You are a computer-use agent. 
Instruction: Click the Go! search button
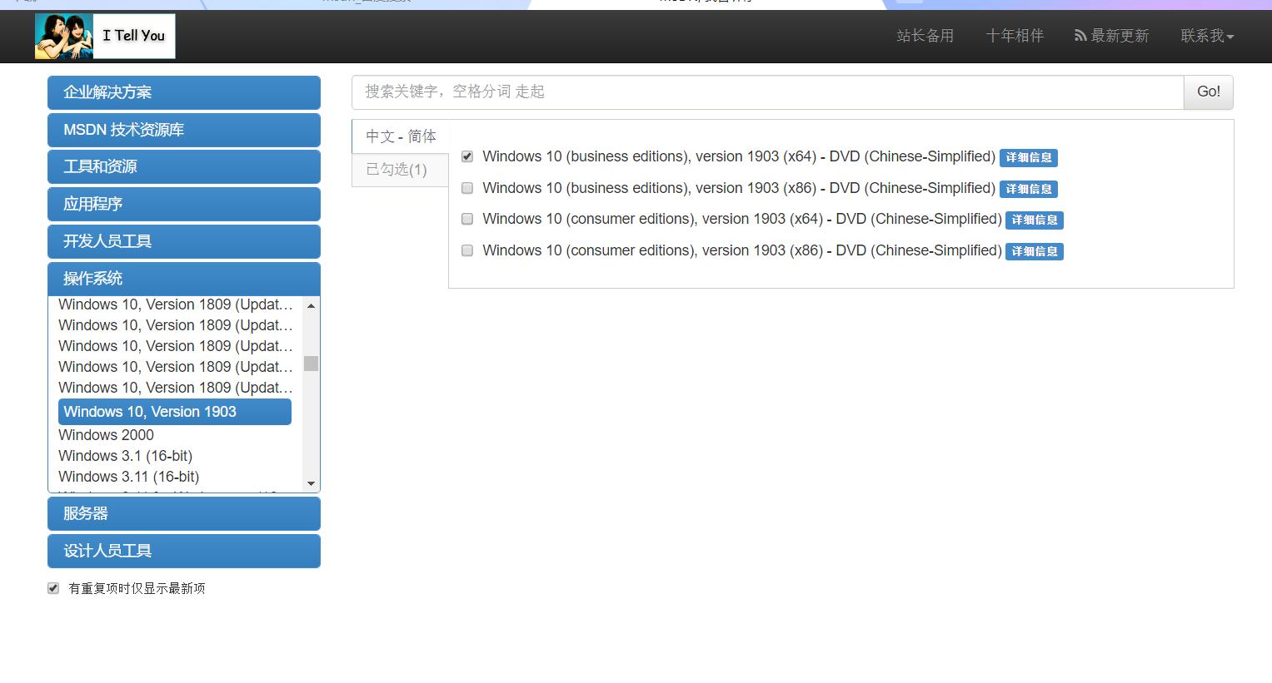click(x=1208, y=92)
